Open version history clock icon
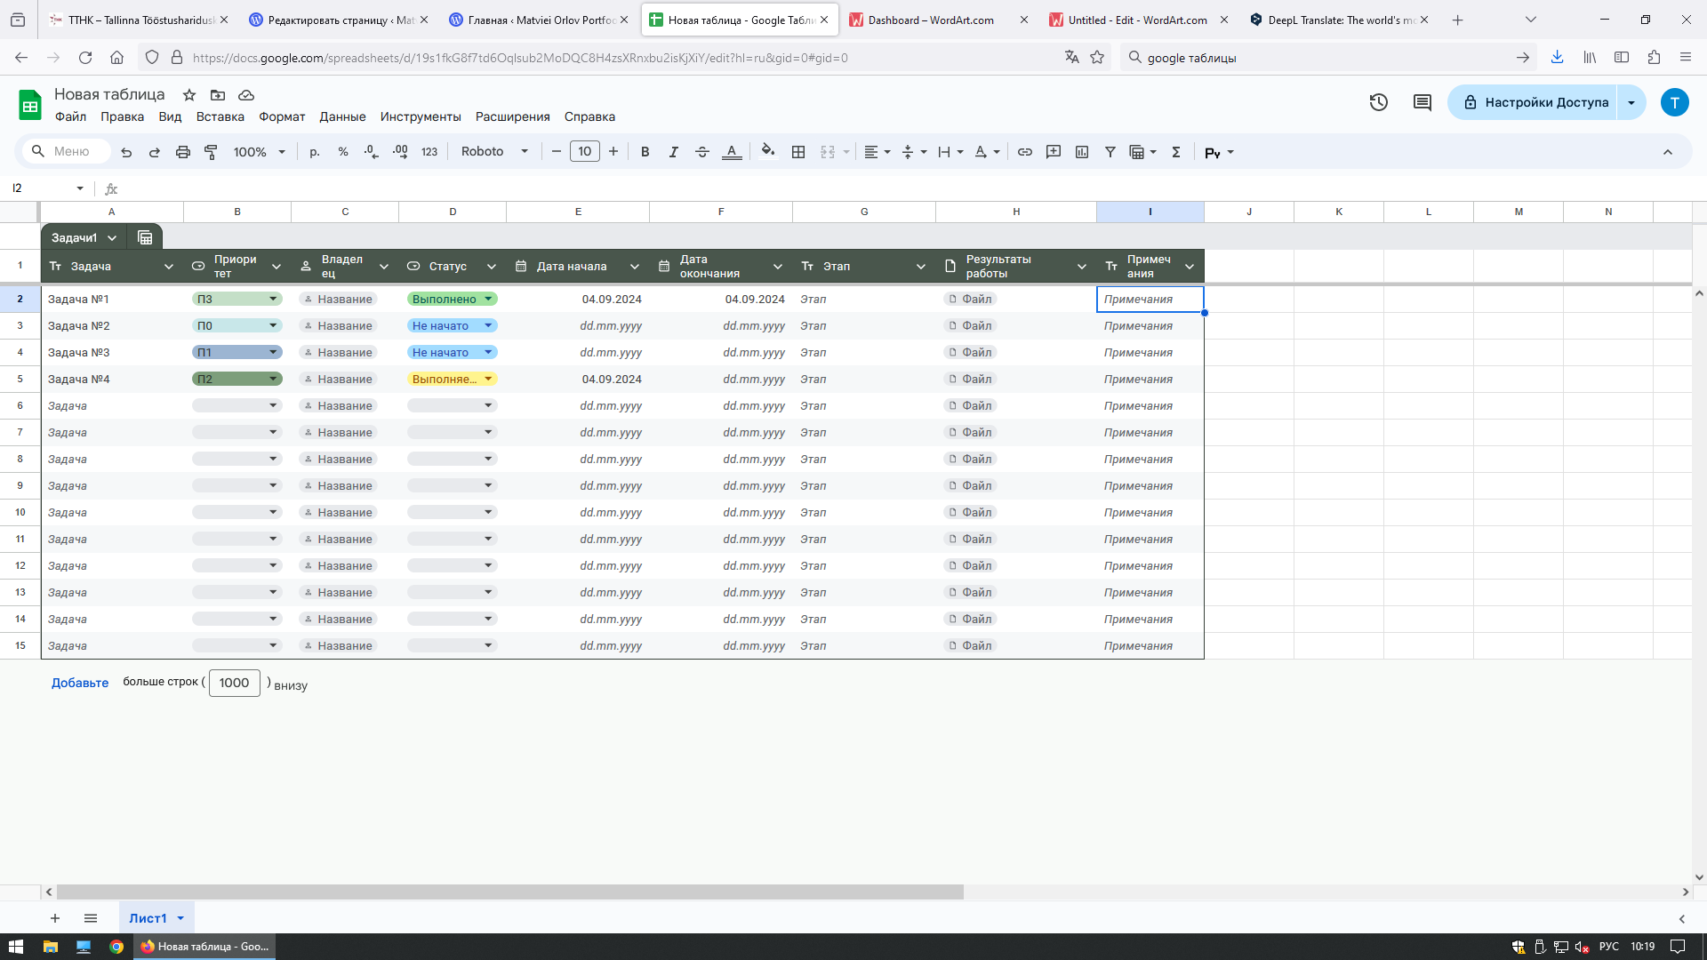The image size is (1707, 960). pyautogui.click(x=1379, y=102)
